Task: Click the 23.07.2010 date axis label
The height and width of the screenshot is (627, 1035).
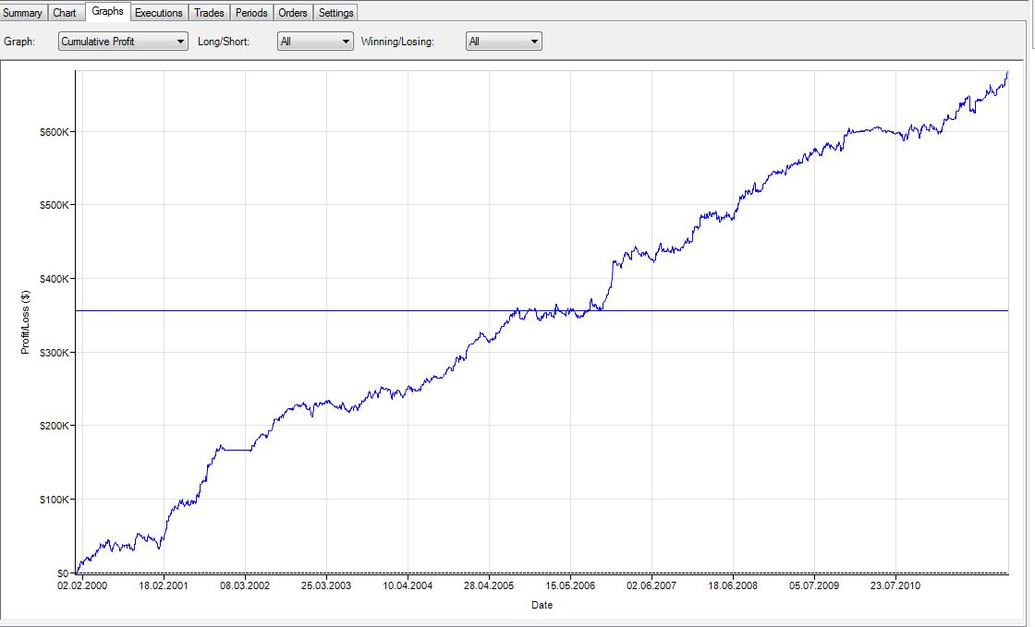Action: coord(895,585)
